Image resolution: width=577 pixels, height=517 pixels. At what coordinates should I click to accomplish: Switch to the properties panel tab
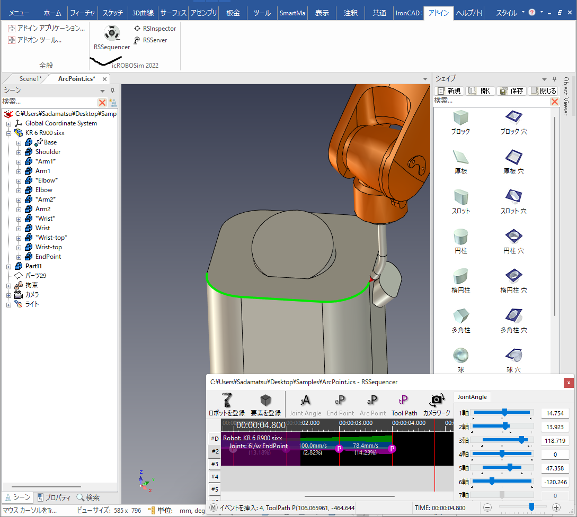(x=54, y=497)
